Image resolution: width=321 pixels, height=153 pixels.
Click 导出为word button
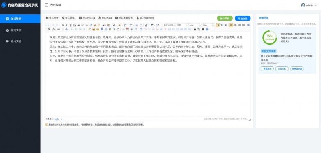coord(87,18)
